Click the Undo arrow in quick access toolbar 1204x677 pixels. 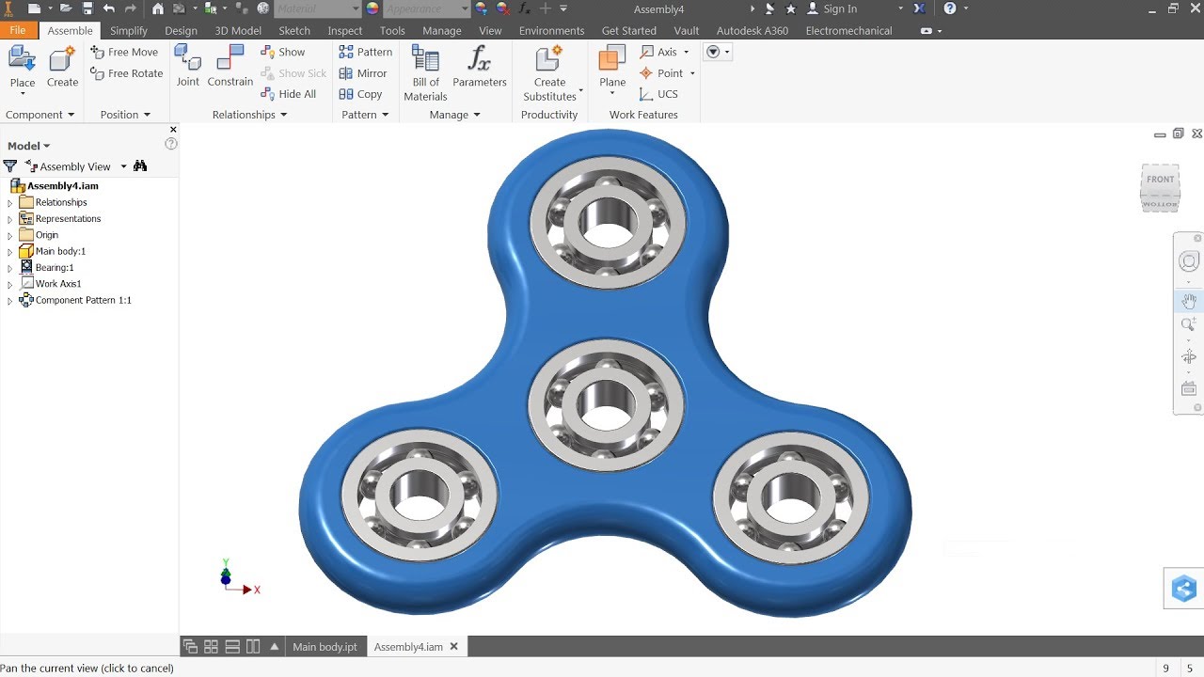coord(108,8)
